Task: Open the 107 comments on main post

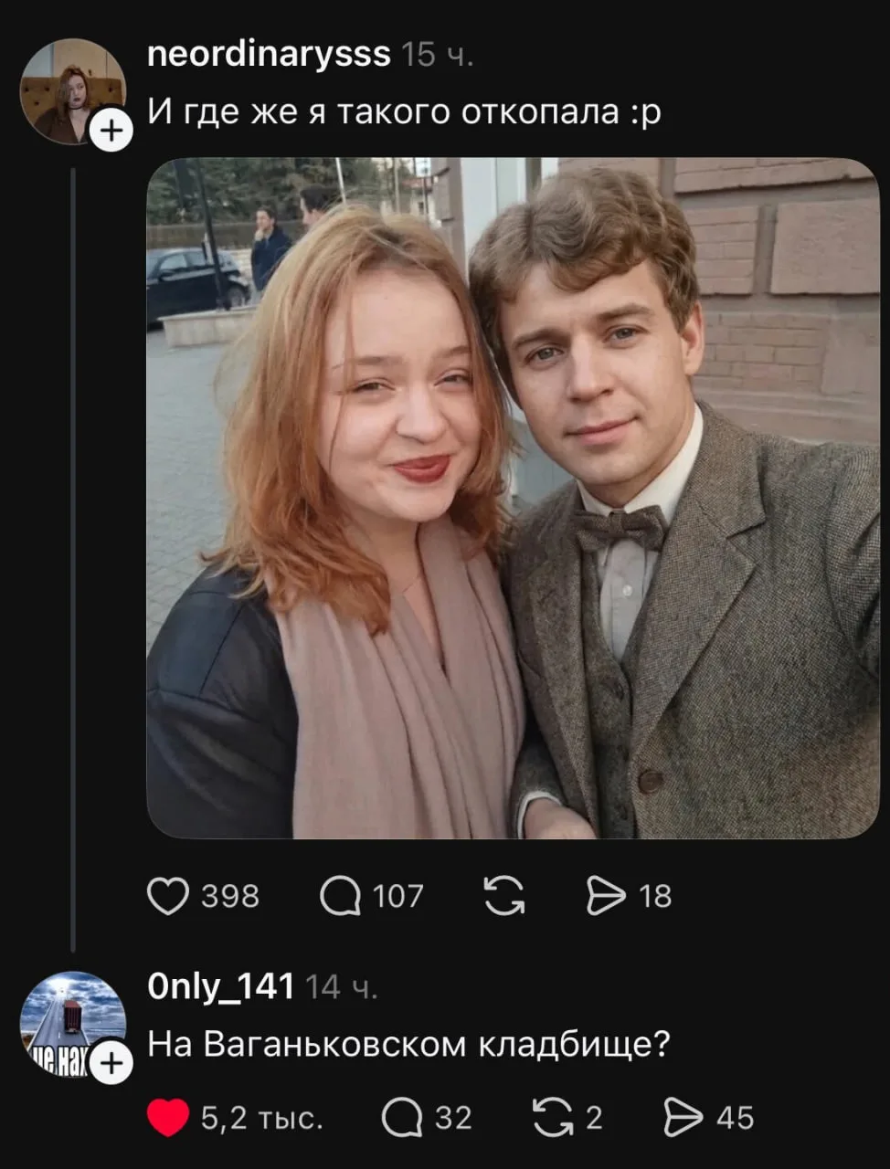Action: click(341, 896)
